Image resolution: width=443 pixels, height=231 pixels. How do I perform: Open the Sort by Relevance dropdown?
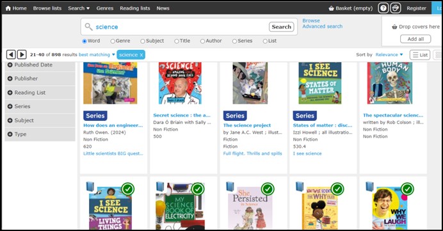pos(389,55)
